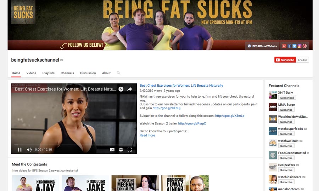Image resolution: width=319 pixels, height=191 pixels.
Task: Go to the Channels tab
Action: [67, 73]
